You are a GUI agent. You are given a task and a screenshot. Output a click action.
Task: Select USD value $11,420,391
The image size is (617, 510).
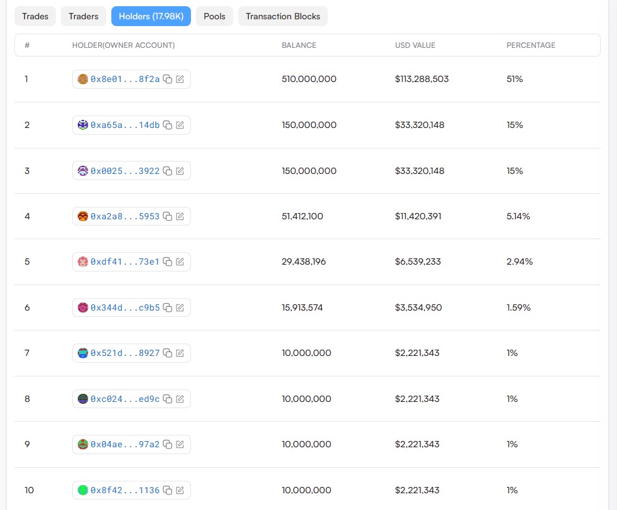pyautogui.click(x=419, y=216)
